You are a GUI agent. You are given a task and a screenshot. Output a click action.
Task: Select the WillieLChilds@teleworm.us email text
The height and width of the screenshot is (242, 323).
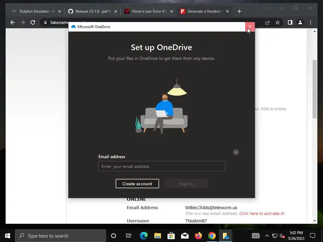pos(211,207)
